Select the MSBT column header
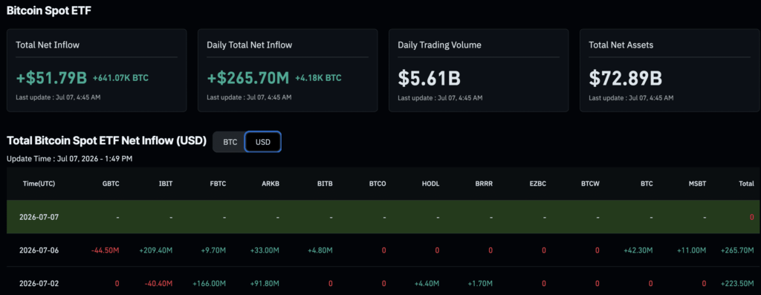This screenshot has width=761, height=295. point(697,184)
